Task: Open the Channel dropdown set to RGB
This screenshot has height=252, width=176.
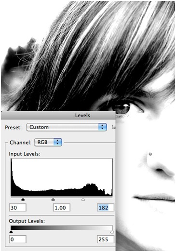Action: (x=48, y=142)
